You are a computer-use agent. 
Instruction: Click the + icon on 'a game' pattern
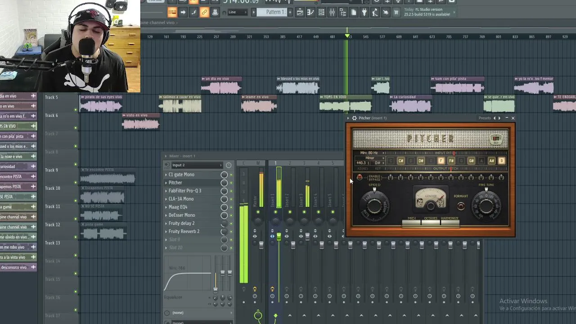click(x=33, y=207)
